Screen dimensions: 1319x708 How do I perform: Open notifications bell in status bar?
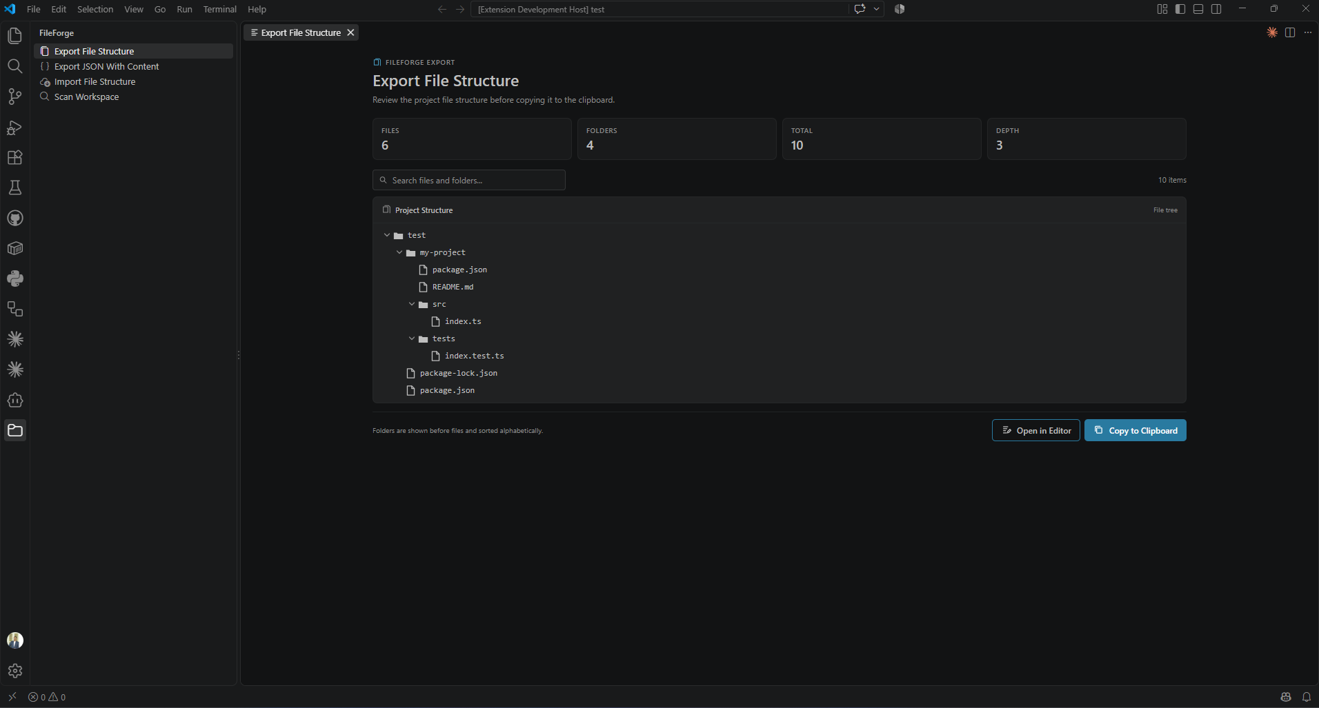click(x=1306, y=697)
